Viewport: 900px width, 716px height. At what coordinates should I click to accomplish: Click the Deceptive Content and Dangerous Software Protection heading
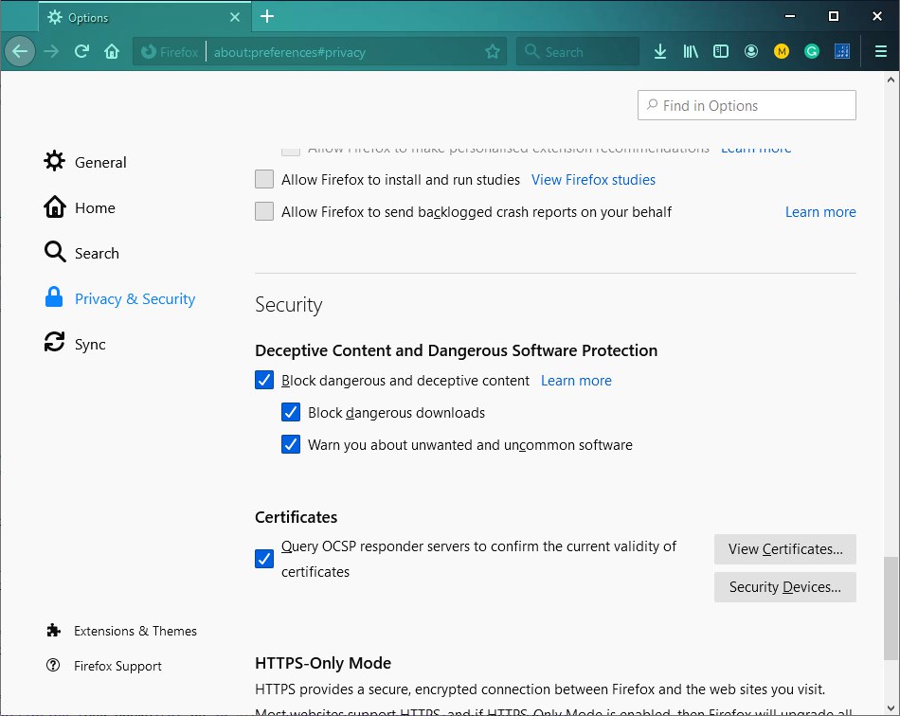click(x=456, y=350)
